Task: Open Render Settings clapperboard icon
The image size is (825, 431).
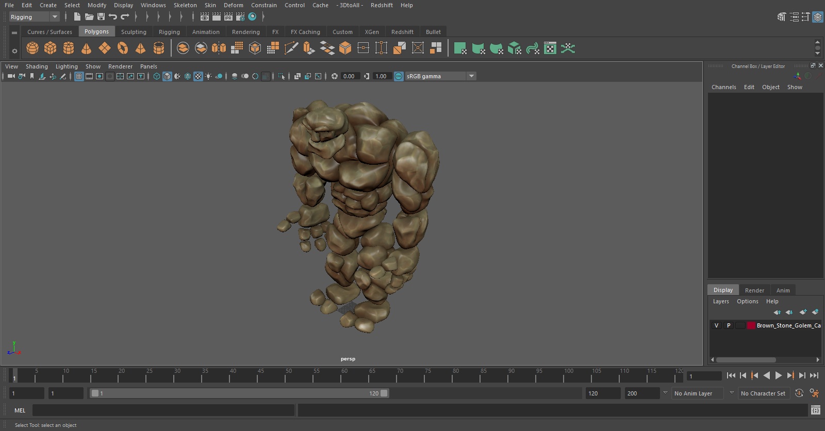Action: click(240, 17)
